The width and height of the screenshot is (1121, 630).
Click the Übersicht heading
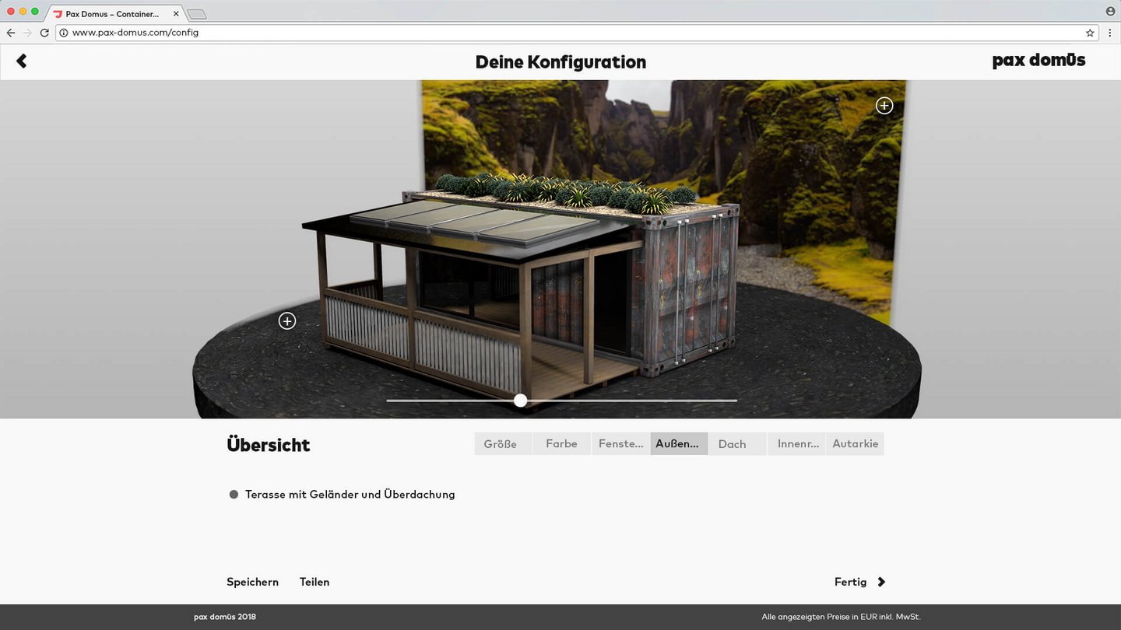(x=269, y=445)
